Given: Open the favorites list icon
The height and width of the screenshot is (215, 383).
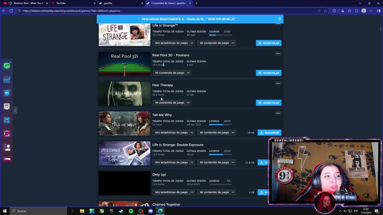Looking at the screenshot, I should coord(349,11).
